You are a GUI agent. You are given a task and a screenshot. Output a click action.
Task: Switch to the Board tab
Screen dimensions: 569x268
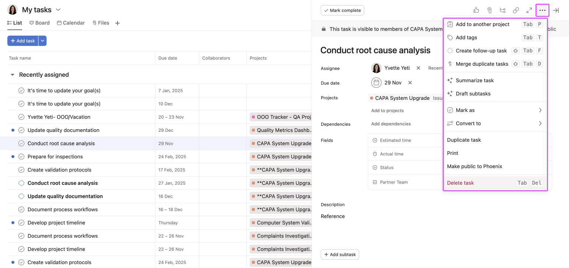(x=39, y=23)
